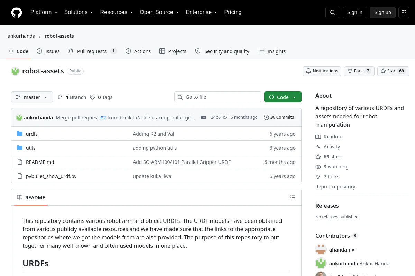This screenshot has height=276, width=415.
Task: Click the ahanda-nv contributor avatar
Action: coord(321,250)
